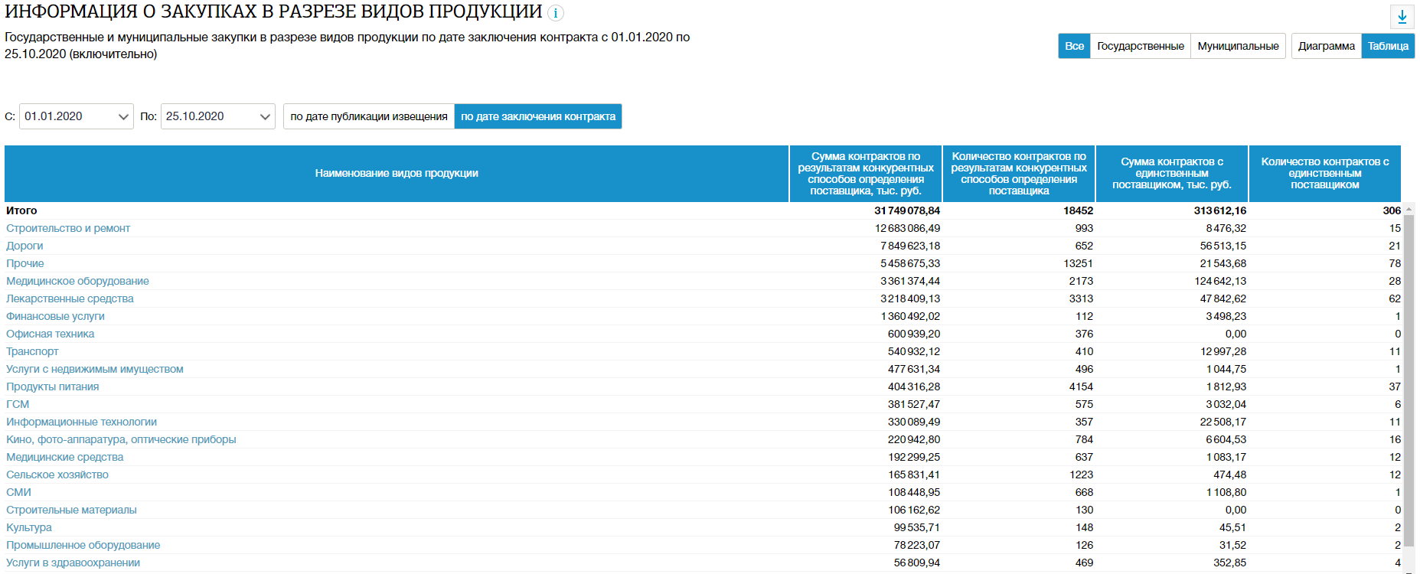Open the 'Услуги в здравоохранении' link
Image resolution: width=1420 pixels, height=574 pixels.
coord(73,563)
